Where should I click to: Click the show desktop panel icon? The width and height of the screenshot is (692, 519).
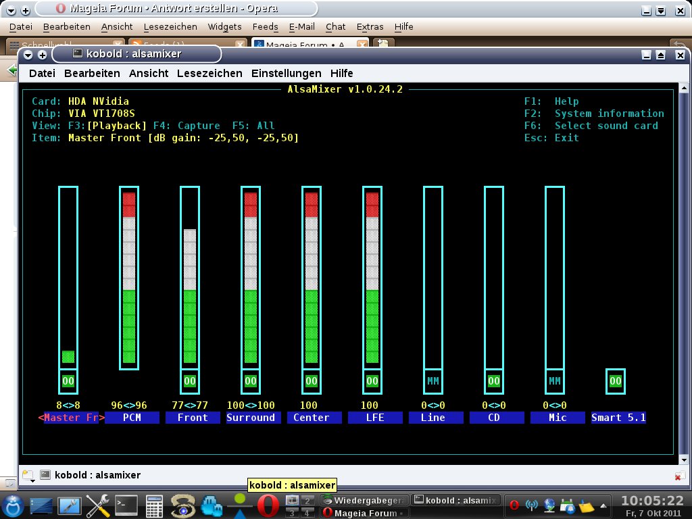click(41, 506)
